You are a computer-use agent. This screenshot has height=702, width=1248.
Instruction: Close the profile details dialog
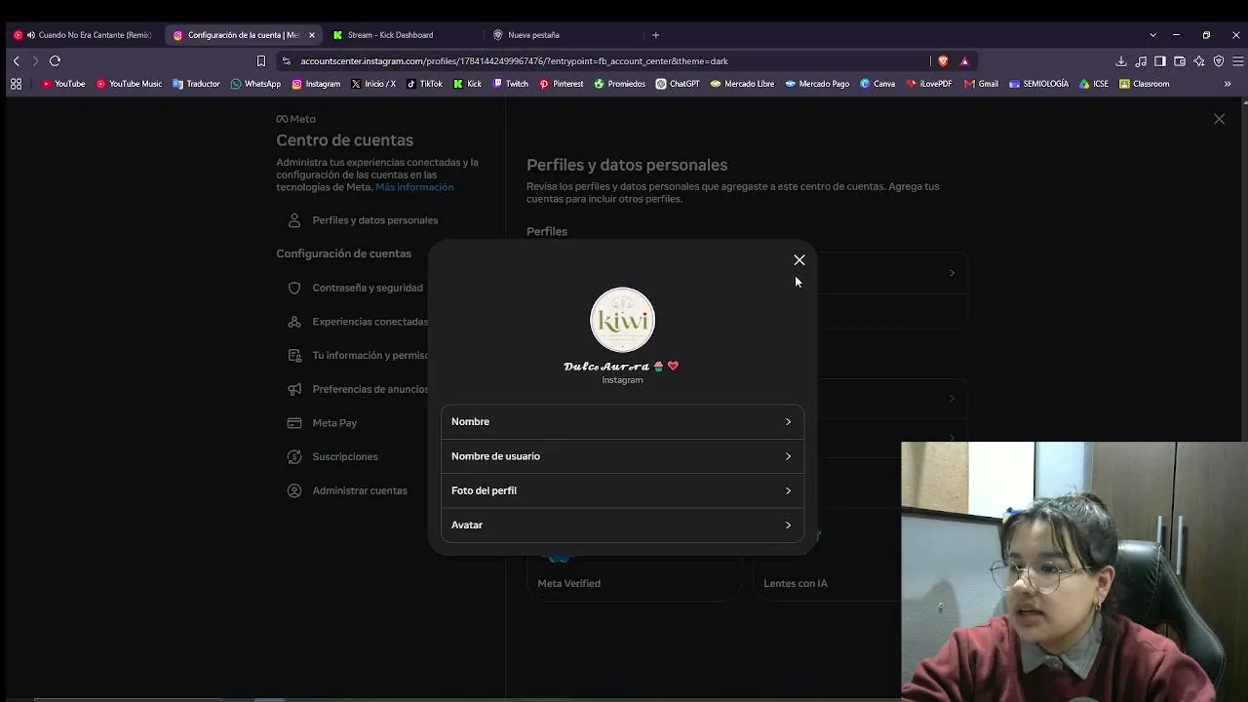pos(799,260)
